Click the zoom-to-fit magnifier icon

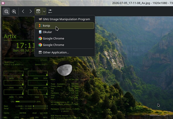coord(6,11)
